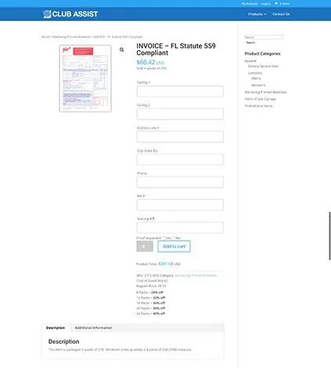
Task: Click the quantity box beside Add to cart
Action: tap(145, 246)
